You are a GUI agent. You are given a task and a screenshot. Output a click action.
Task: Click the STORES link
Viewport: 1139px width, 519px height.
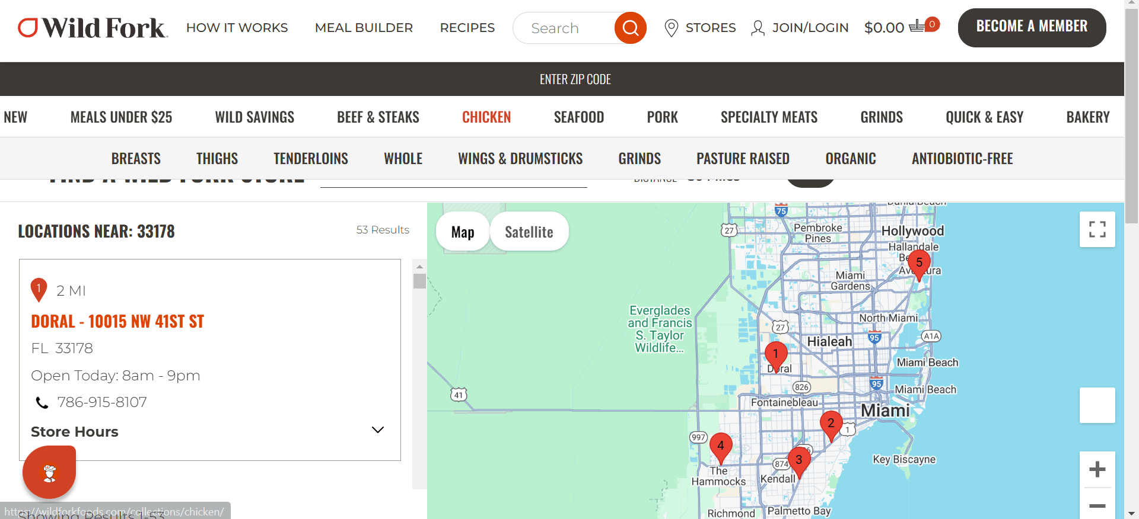(x=710, y=28)
